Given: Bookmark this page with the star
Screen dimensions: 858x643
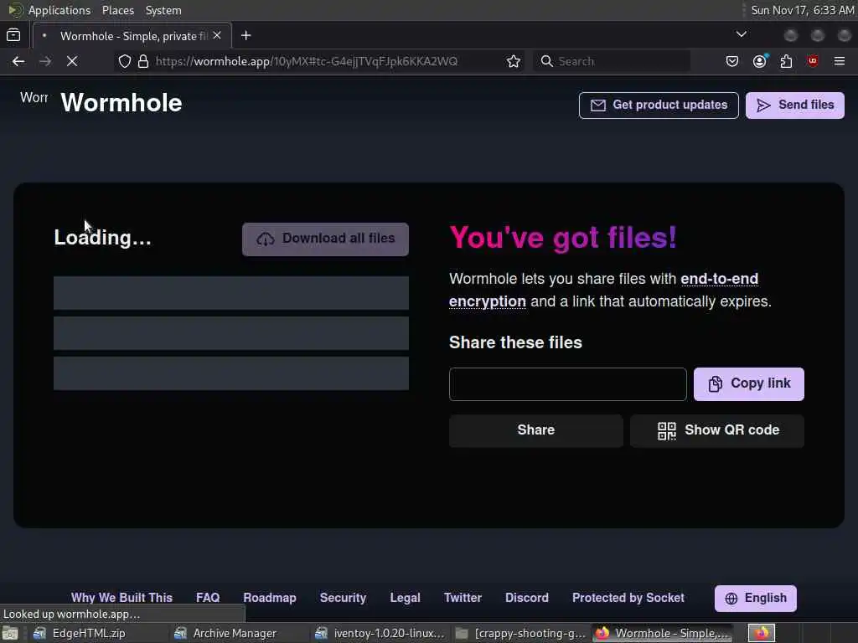Looking at the screenshot, I should (x=514, y=61).
